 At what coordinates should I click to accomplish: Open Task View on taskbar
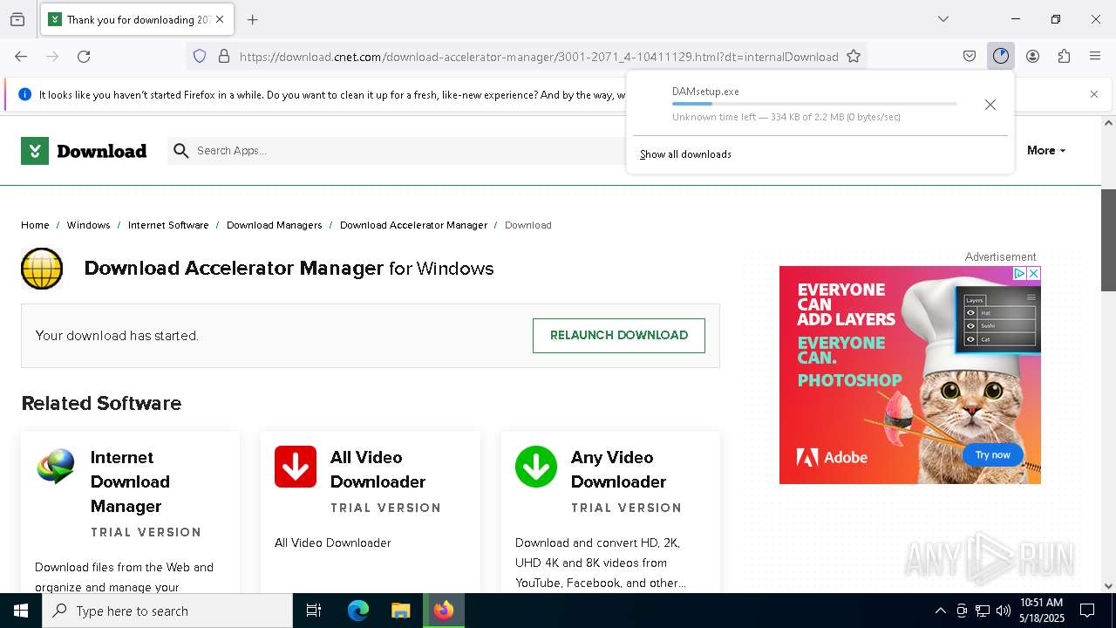(x=314, y=611)
